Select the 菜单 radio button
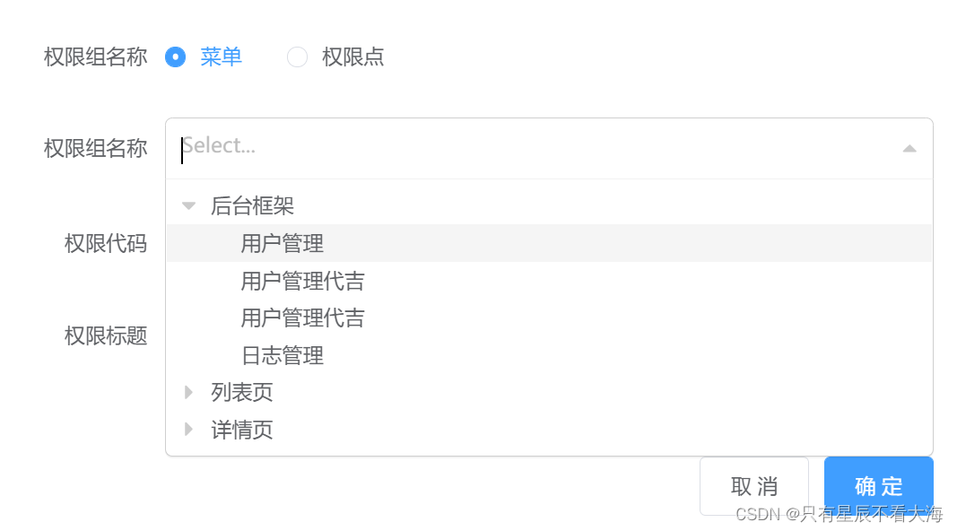 (175, 57)
